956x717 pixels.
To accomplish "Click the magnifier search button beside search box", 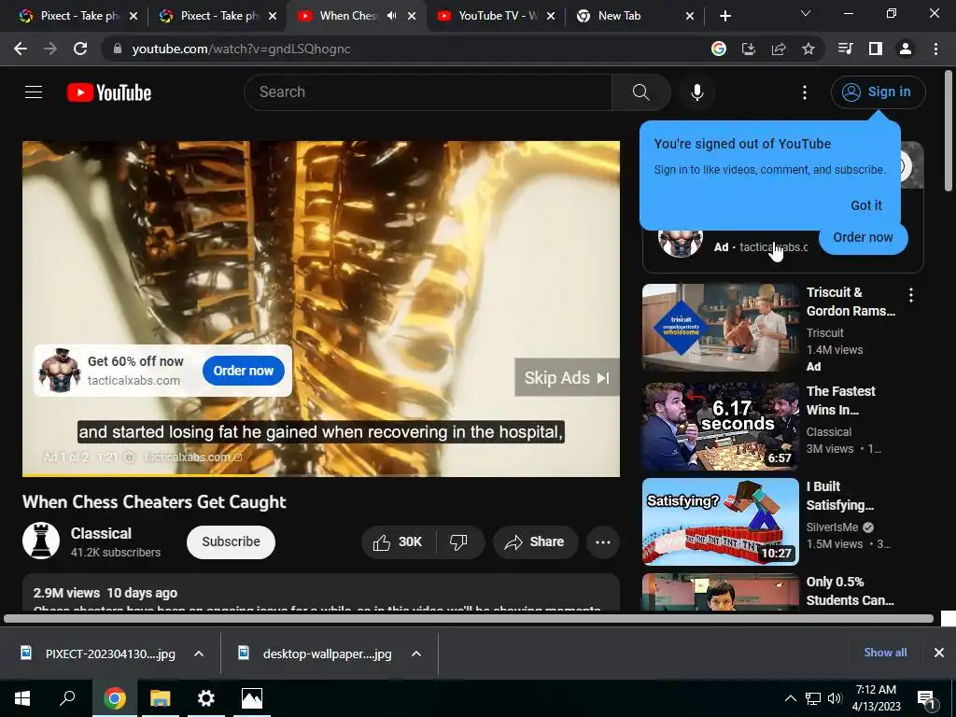I will pos(640,92).
